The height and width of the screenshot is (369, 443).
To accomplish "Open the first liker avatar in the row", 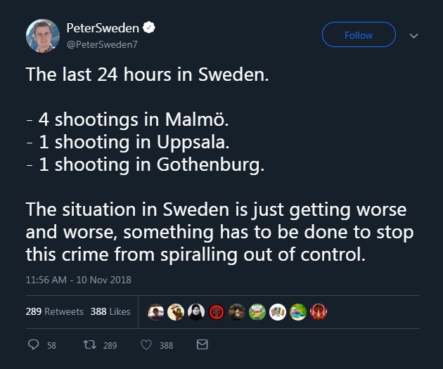I will click(x=155, y=311).
